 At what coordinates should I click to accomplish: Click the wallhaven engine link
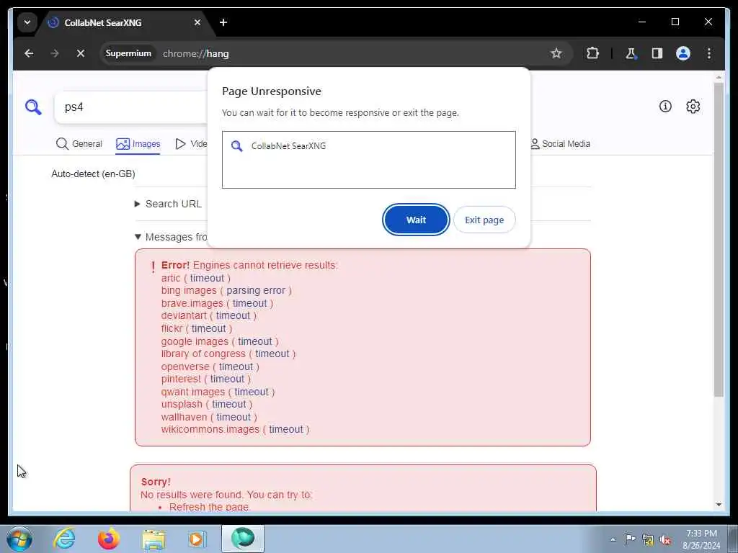pyautogui.click(x=184, y=417)
